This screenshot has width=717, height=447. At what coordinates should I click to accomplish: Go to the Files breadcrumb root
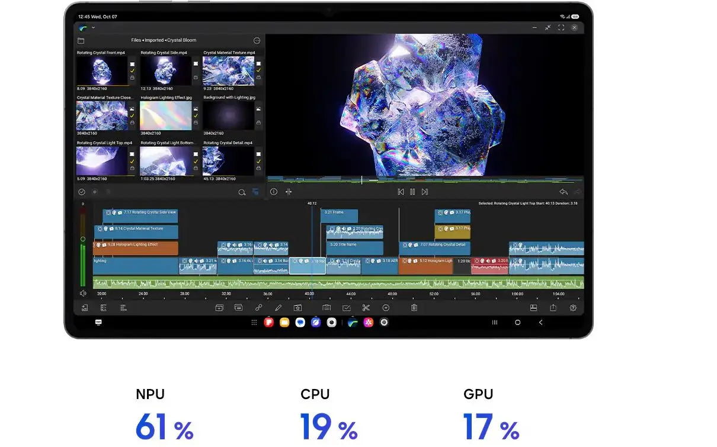136,40
